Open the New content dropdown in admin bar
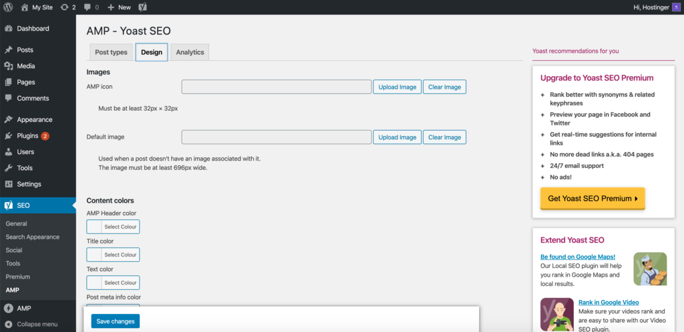Viewport: 684px width, 332px height. tap(119, 7)
